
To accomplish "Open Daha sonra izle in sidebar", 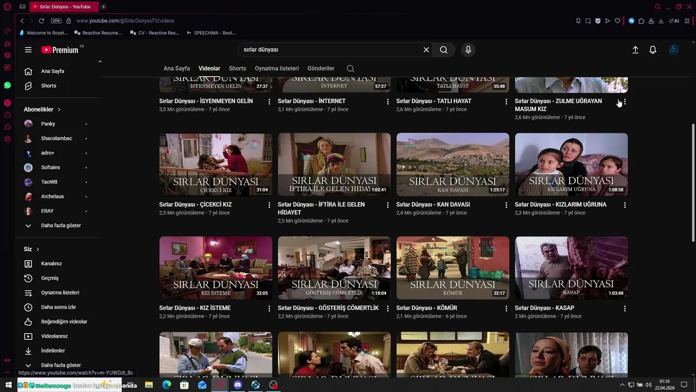I will point(58,307).
